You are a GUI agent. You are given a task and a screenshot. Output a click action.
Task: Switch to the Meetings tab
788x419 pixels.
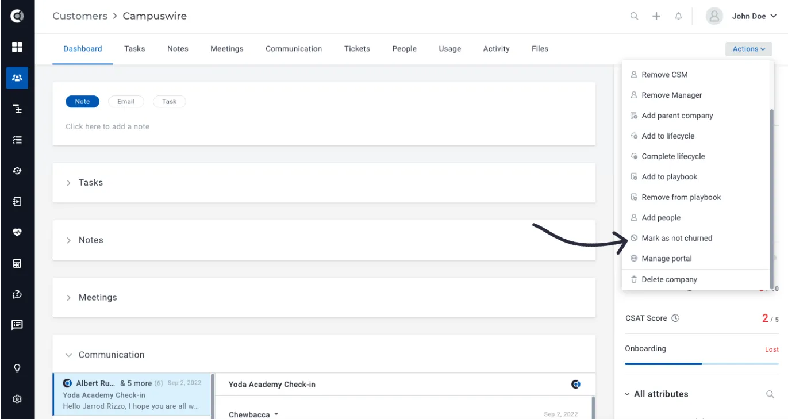pos(227,49)
